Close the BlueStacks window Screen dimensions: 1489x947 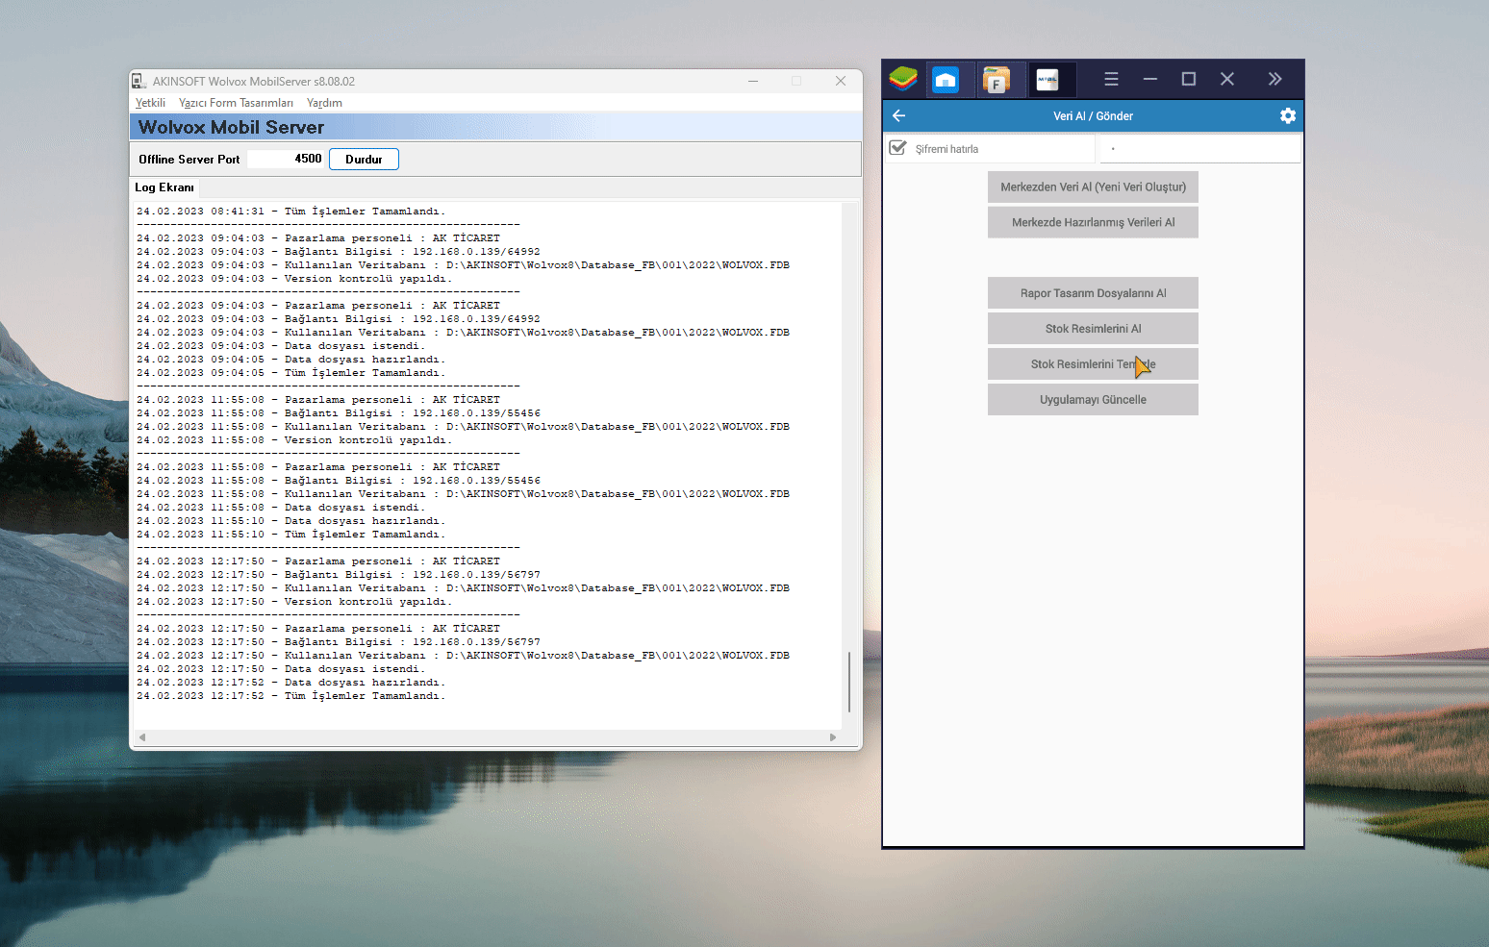pyautogui.click(x=1227, y=79)
